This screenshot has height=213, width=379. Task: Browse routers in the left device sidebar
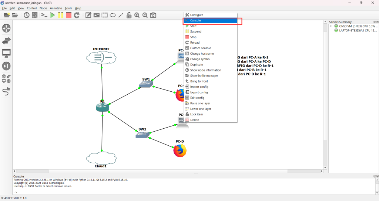click(x=6, y=28)
